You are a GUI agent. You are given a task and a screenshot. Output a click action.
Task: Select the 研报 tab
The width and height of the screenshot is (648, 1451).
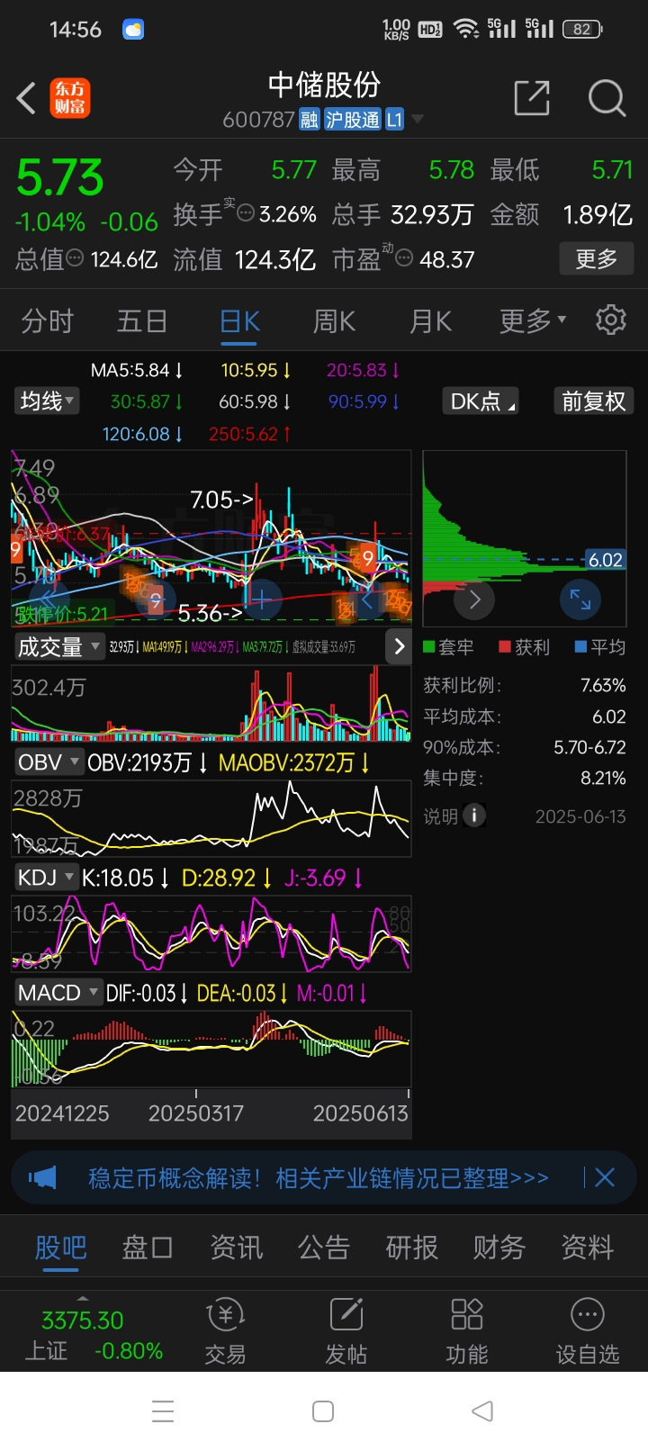coord(411,1248)
